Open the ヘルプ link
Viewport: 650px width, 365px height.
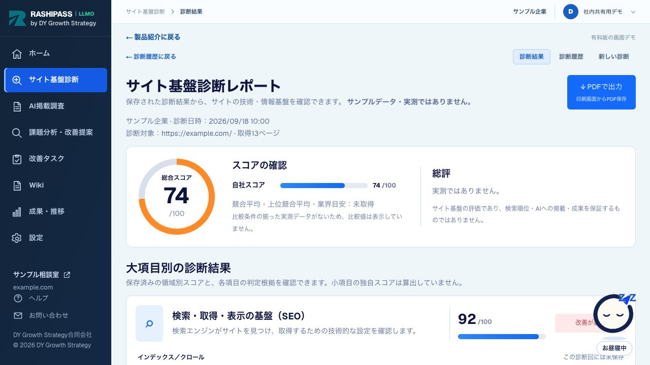[39, 298]
